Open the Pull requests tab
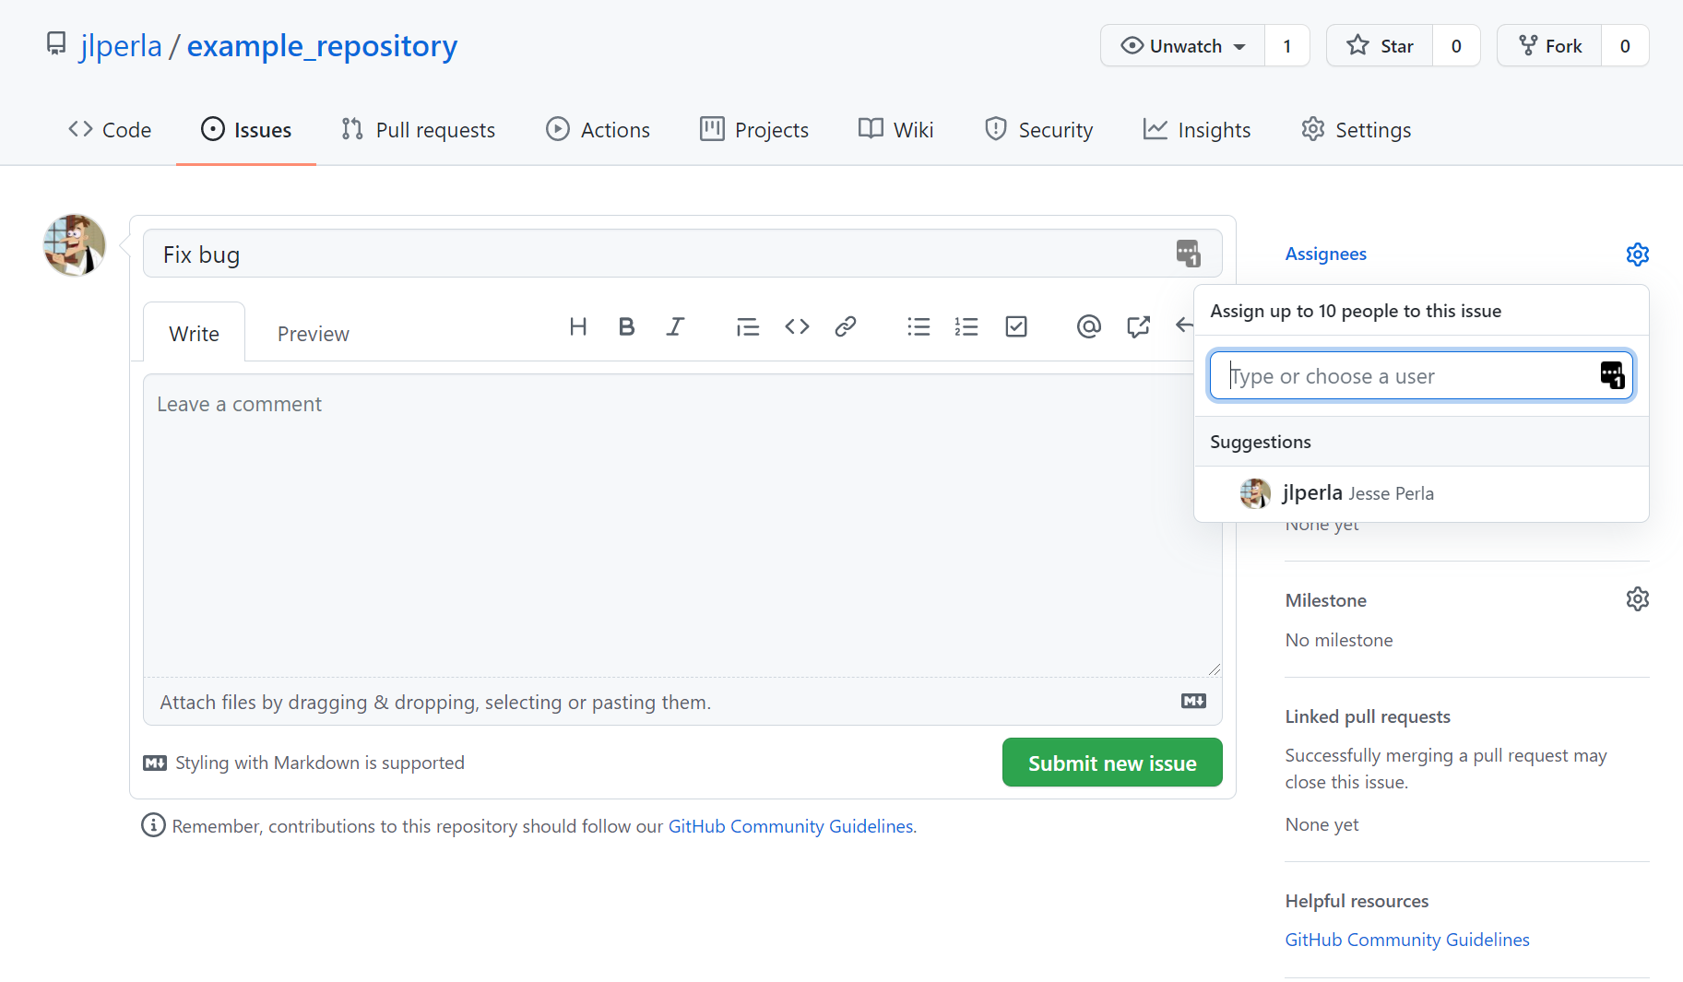1683x982 pixels. coord(418,130)
